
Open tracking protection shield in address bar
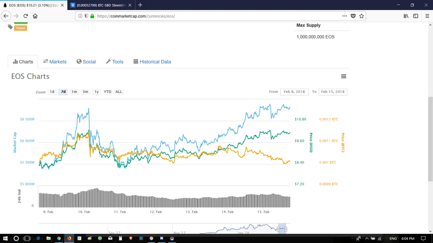coord(86,16)
